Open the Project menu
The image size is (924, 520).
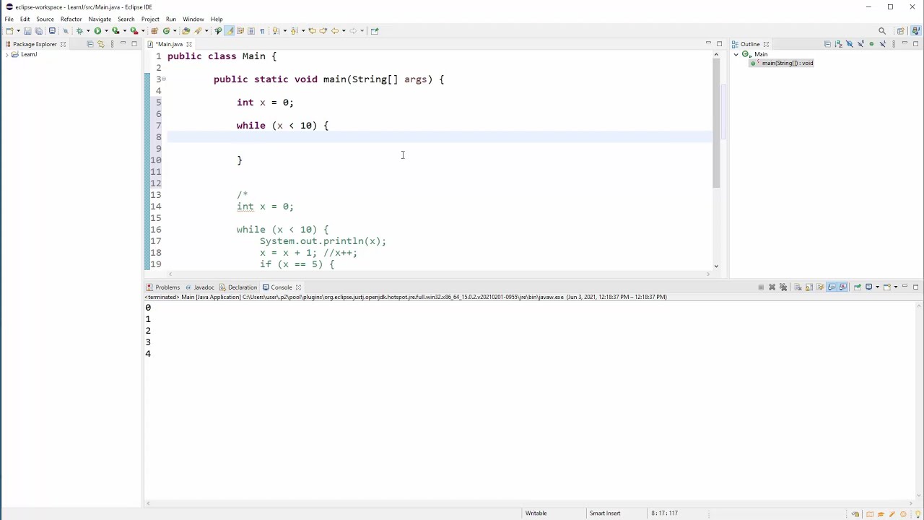pos(150,19)
